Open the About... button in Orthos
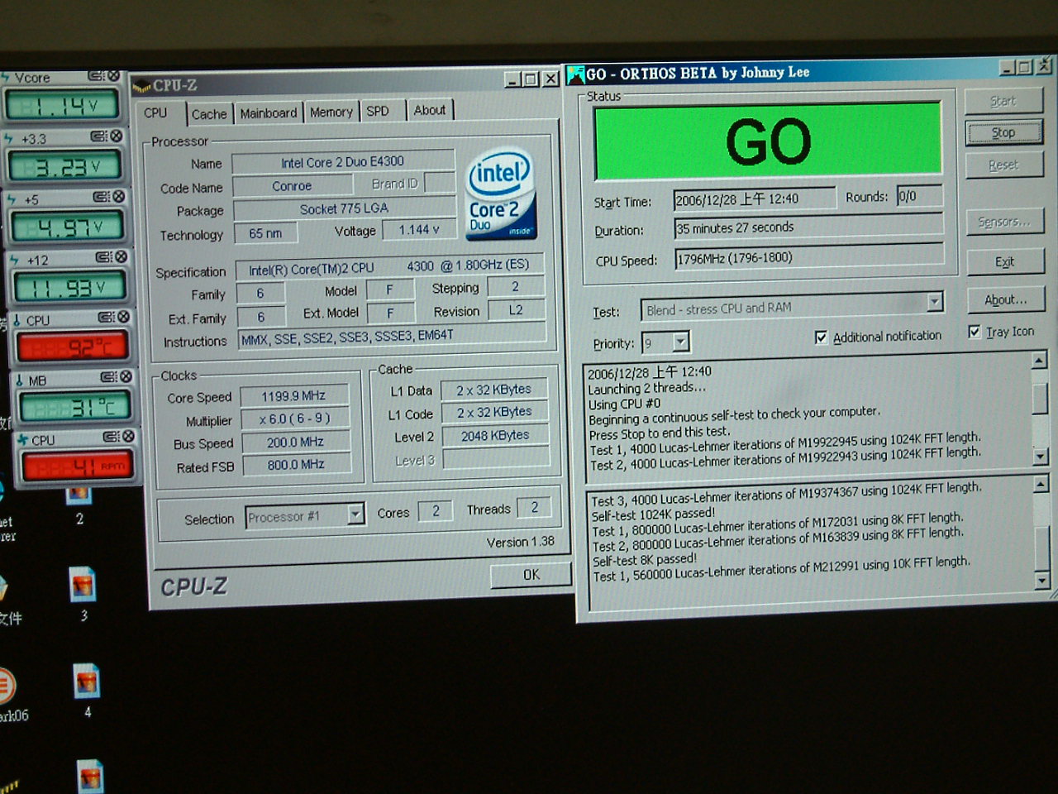This screenshot has height=794, width=1058. 1006,300
